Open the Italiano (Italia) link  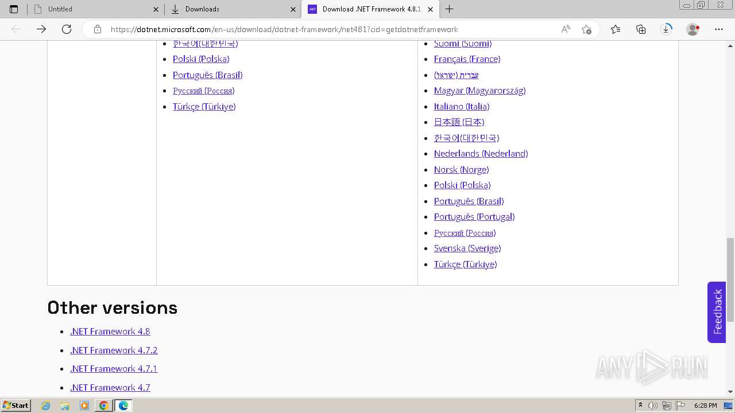[462, 107]
